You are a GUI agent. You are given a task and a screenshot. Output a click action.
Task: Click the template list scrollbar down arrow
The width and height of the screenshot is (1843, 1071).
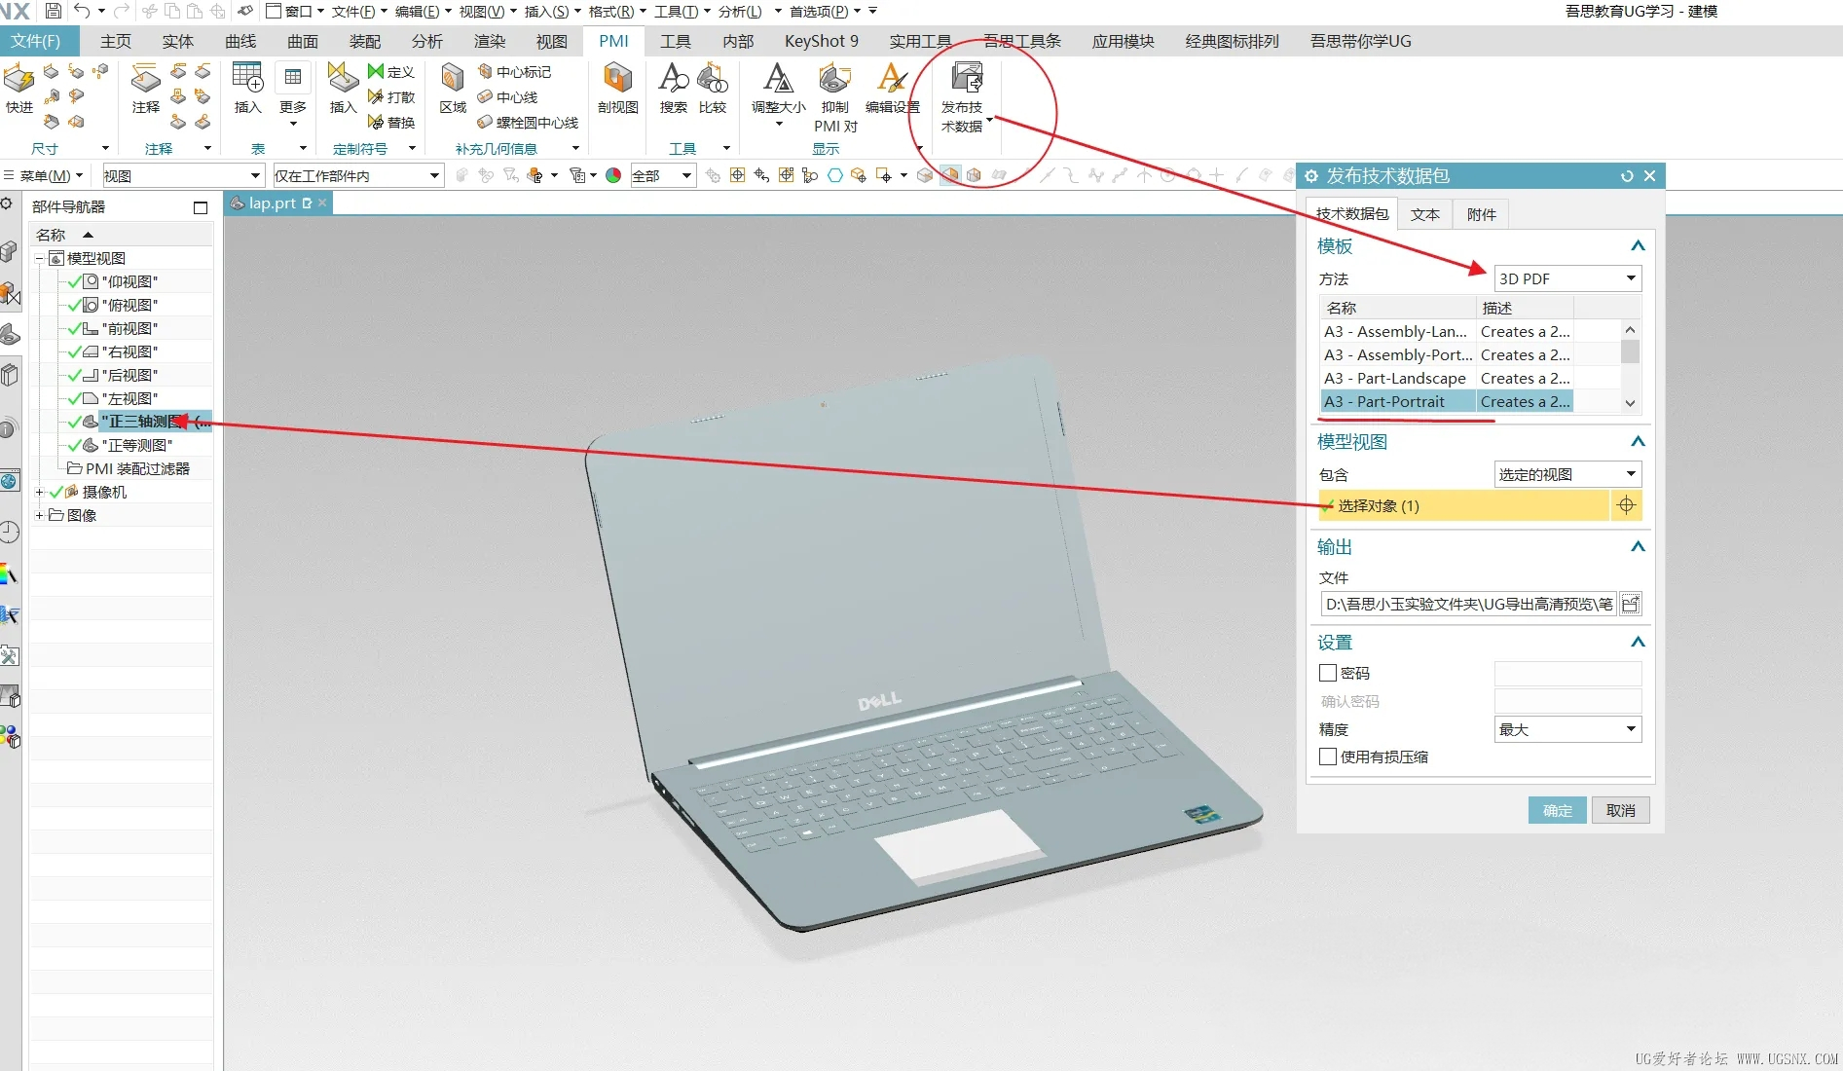(1631, 403)
